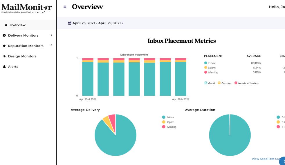Toggle Missing in Average Delivery legend

[169, 127]
